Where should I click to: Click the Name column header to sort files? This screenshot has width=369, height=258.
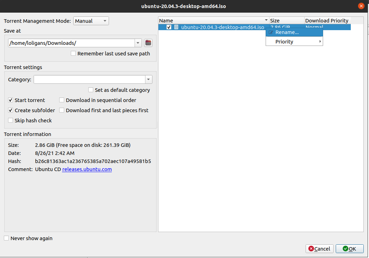coord(210,20)
